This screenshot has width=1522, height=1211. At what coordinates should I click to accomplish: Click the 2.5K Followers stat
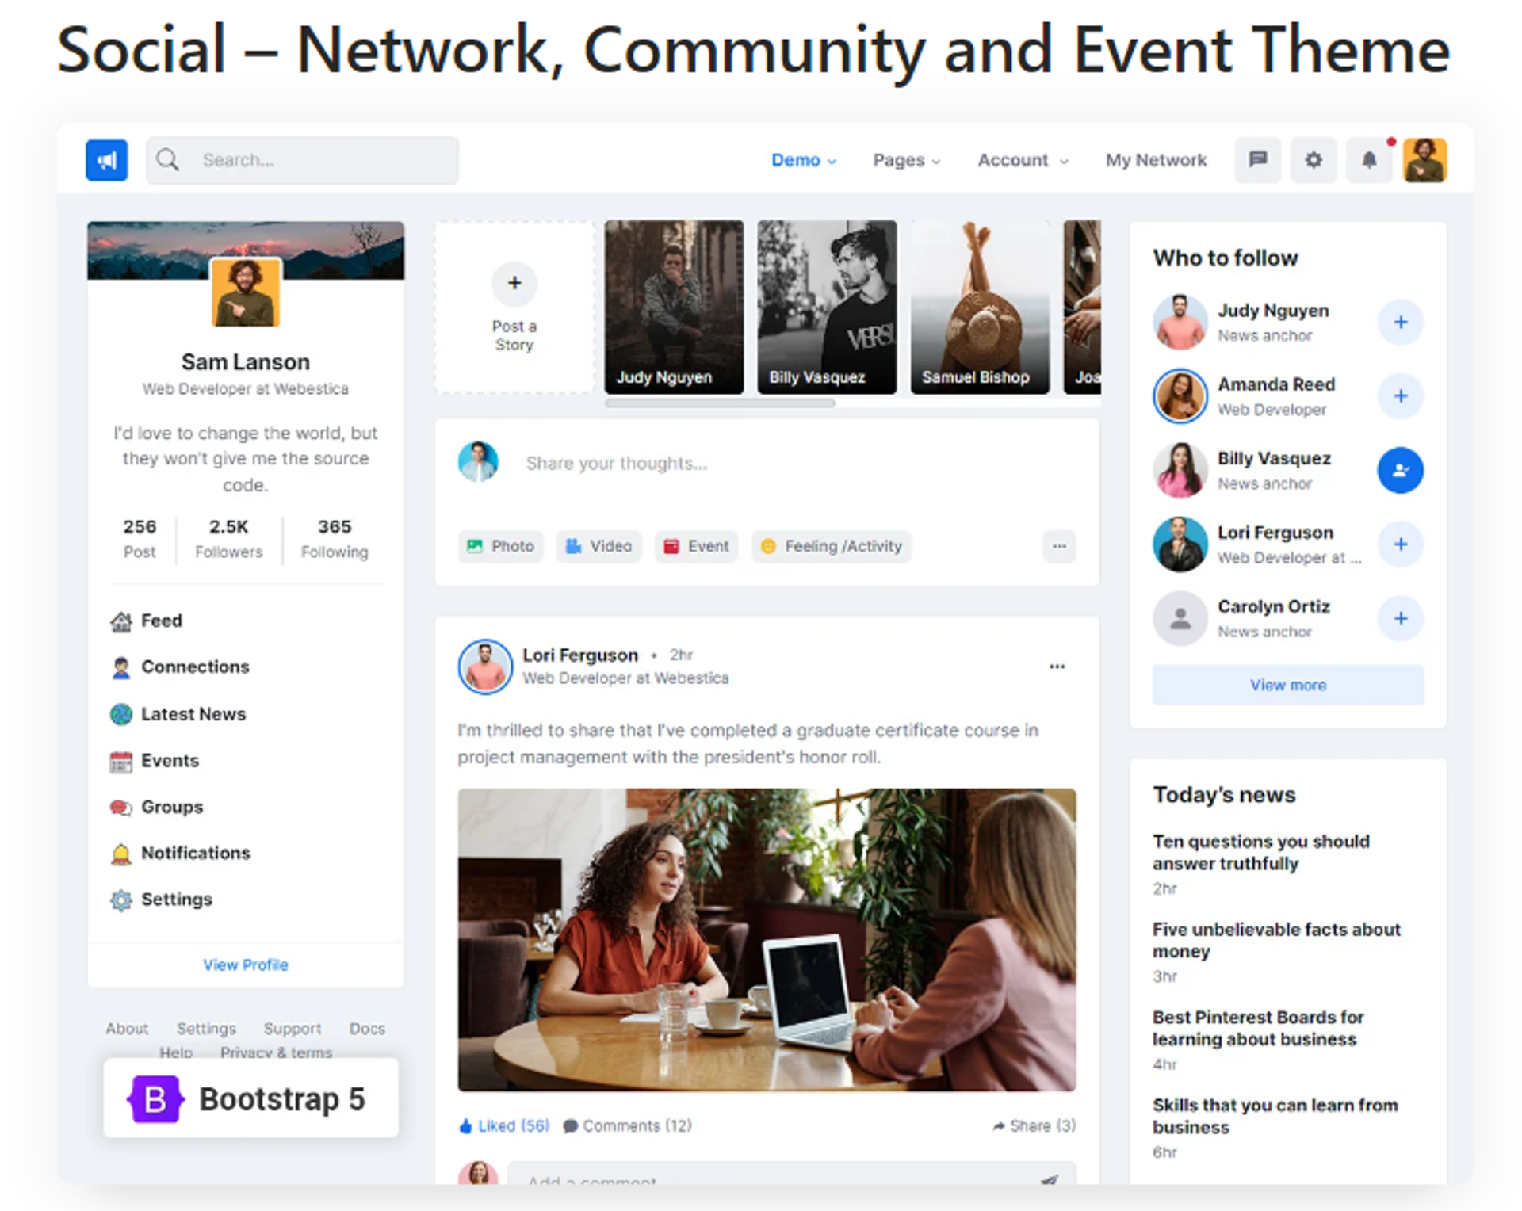tap(229, 539)
